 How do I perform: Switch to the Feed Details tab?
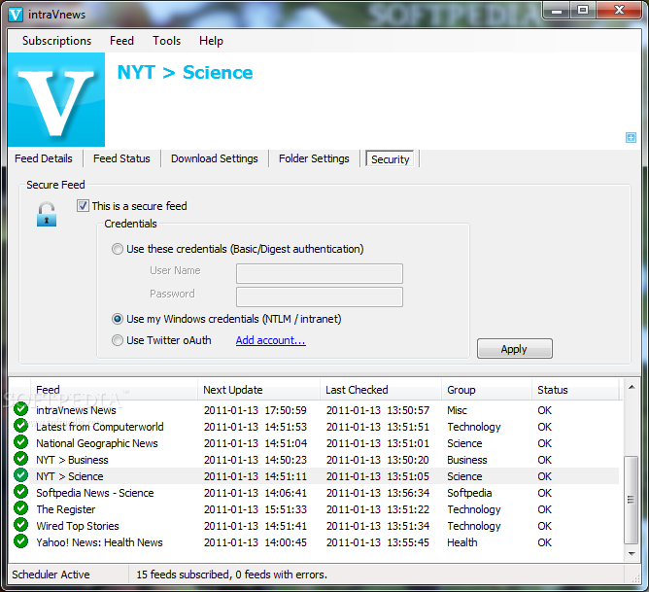pos(44,158)
